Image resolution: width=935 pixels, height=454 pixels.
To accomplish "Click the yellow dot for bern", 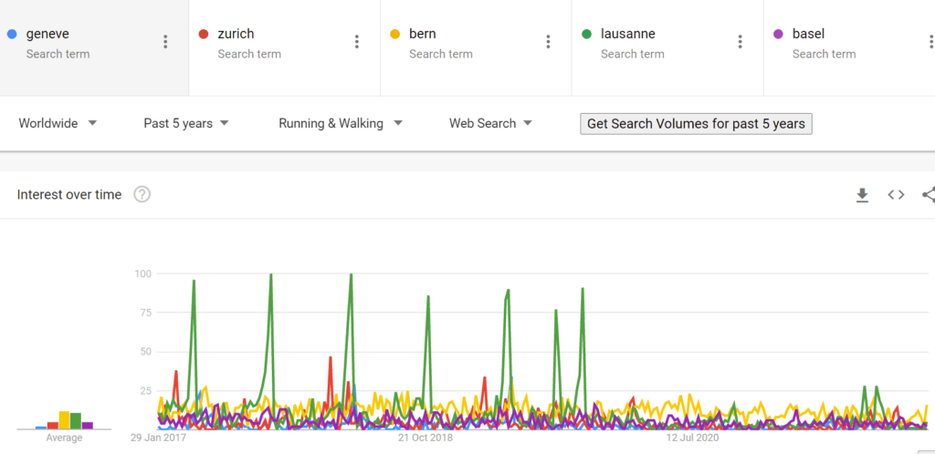I will point(394,34).
